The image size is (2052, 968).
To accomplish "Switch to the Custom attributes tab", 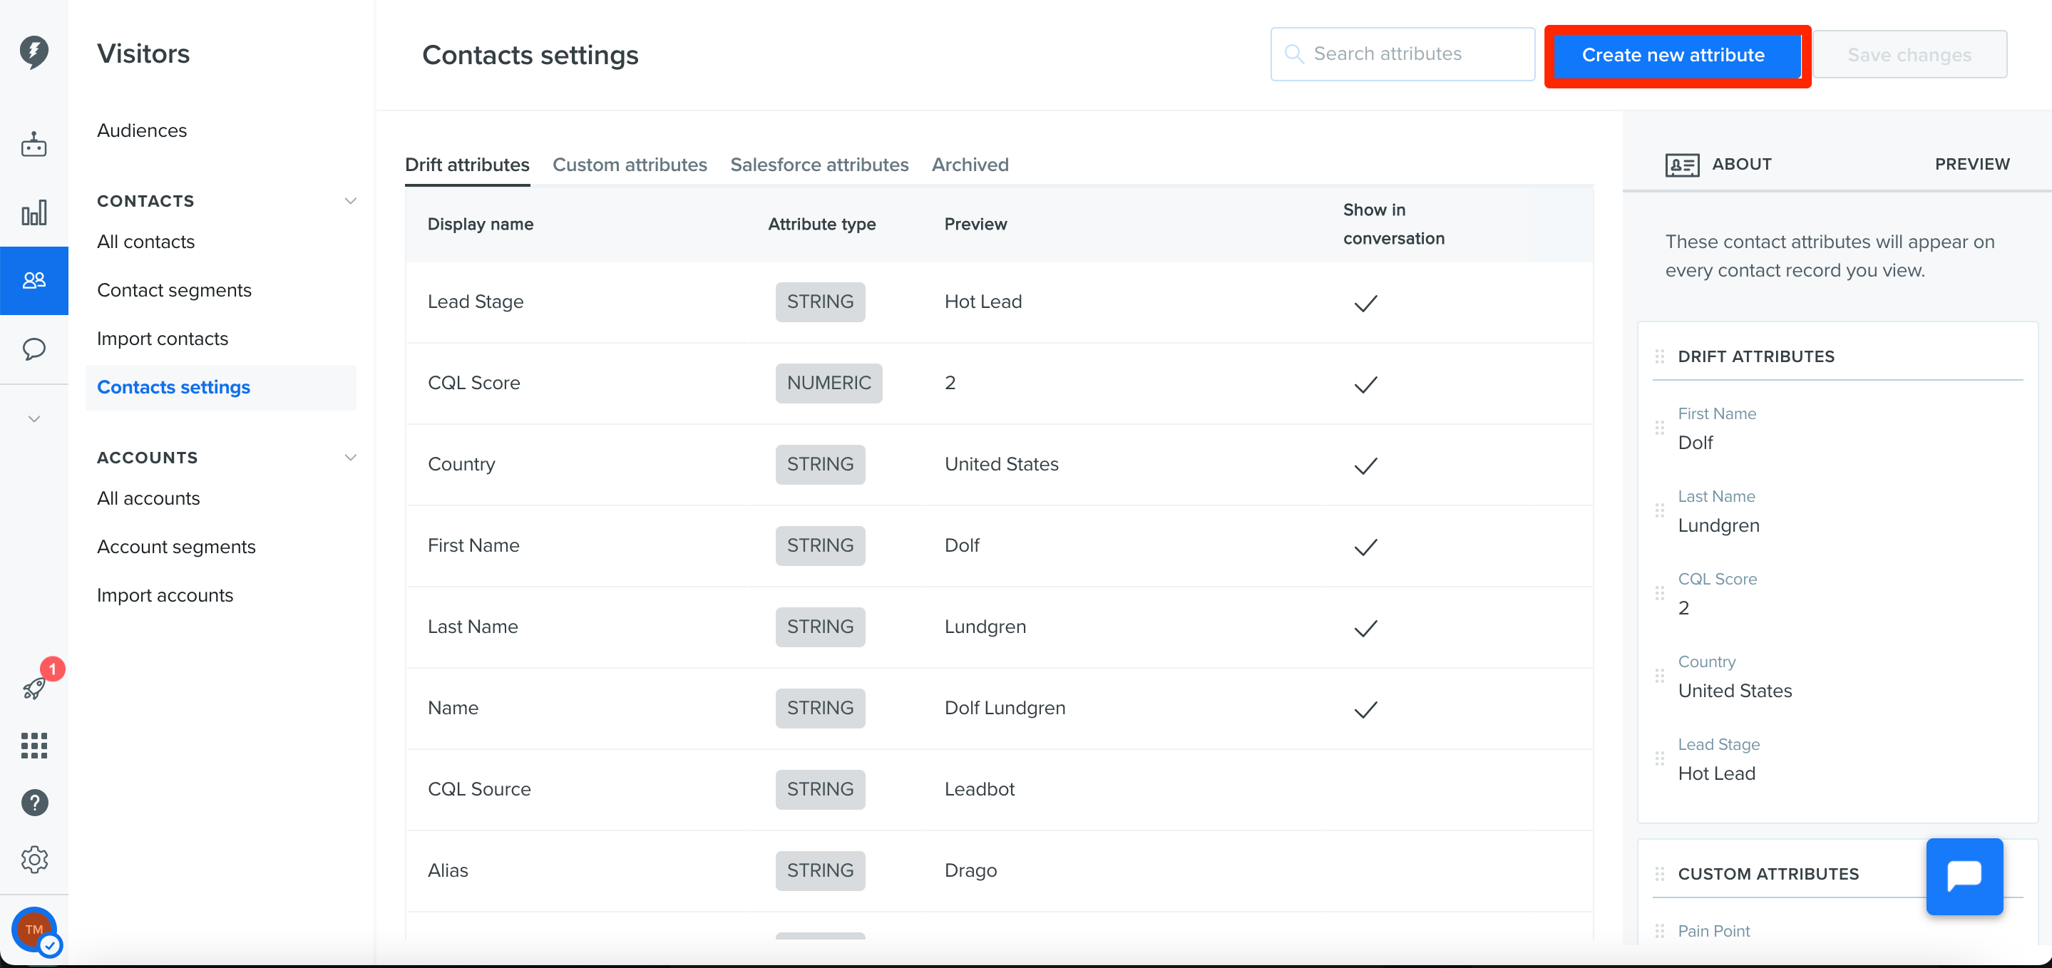I will click(630, 165).
